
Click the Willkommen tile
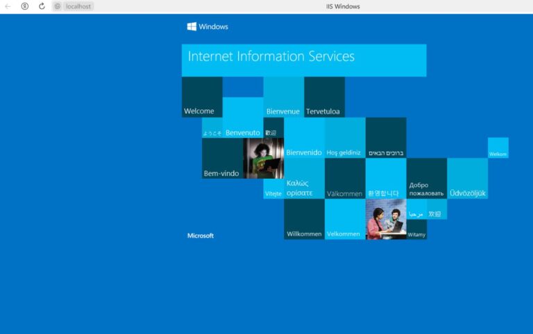304,219
